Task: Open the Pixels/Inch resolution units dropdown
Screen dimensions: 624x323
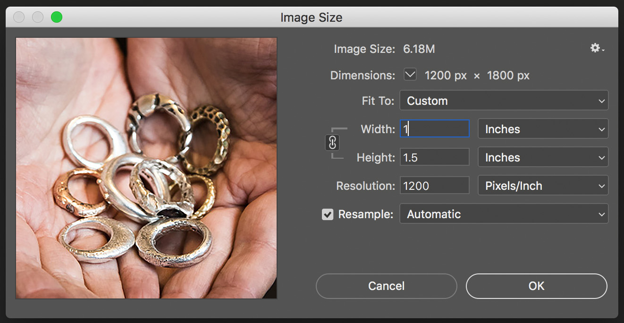Action: coord(543,186)
